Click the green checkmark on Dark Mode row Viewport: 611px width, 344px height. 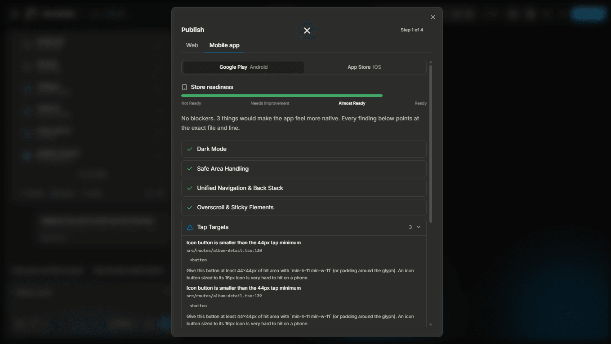click(190, 149)
